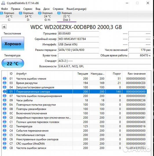
Task: Select row CRC-ошибки UltraDMA
Action: pyautogui.click(x=74, y=144)
